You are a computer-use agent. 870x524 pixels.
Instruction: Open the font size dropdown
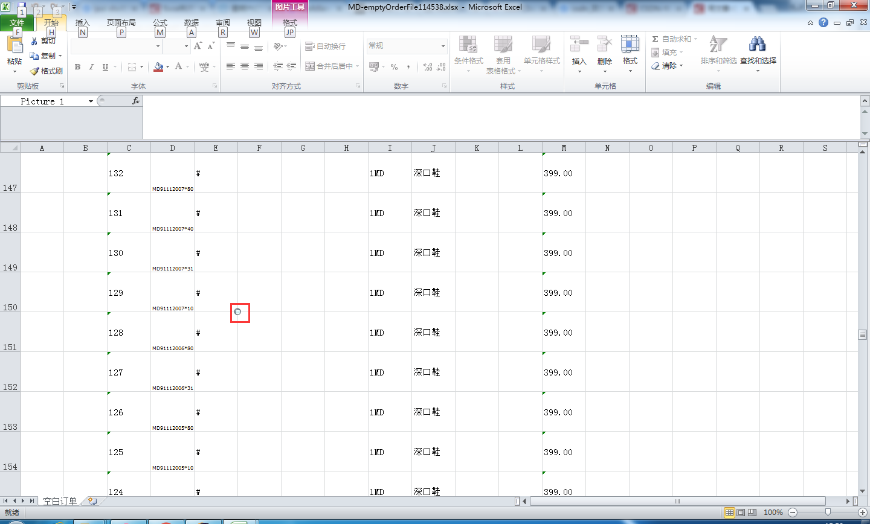(186, 46)
